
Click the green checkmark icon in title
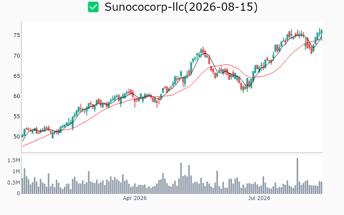click(93, 7)
